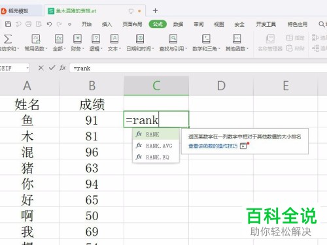Switch to the 安全 ribbon tab
This screenshot has width=327, height=245.
pyautogui.click(x=239, y=24)
